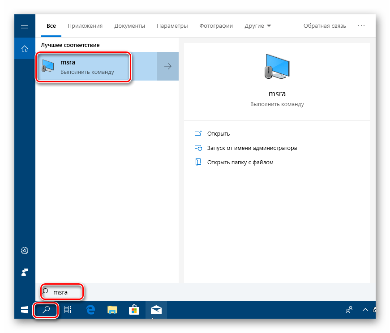Click the taskbar search magnifier icon

[46, 310]
